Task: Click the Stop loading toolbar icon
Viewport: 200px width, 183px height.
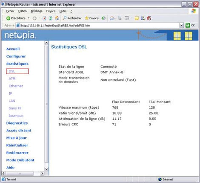Action: (x=44, y=18)
